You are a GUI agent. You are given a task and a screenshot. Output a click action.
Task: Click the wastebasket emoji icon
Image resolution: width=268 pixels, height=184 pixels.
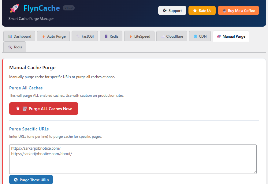24,109
